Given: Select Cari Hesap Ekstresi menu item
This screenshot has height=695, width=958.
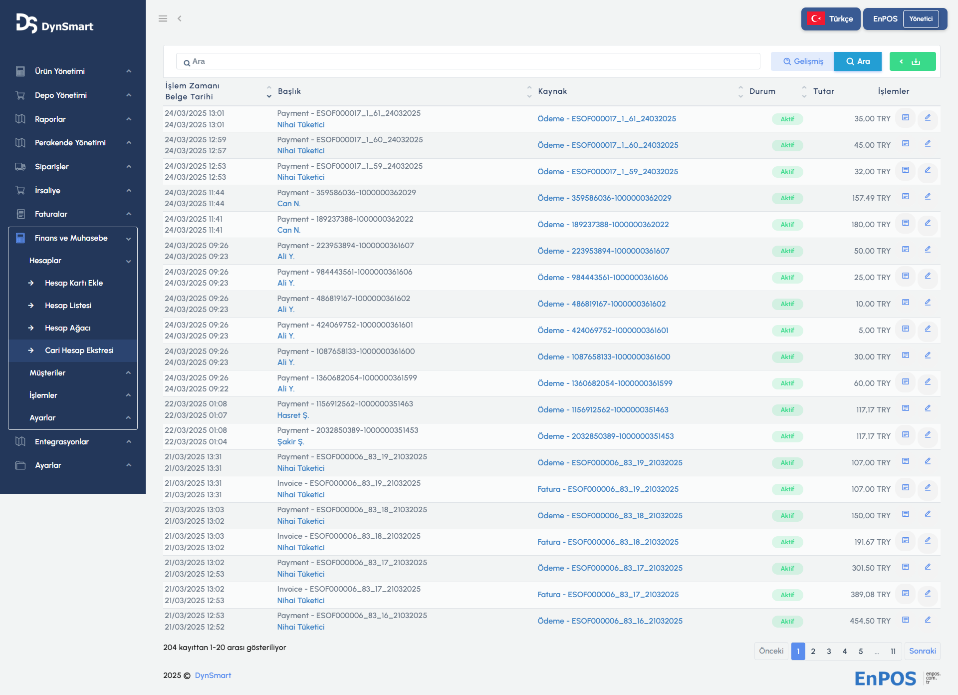Looking at the screenshot, I should [x=79, y=350].
